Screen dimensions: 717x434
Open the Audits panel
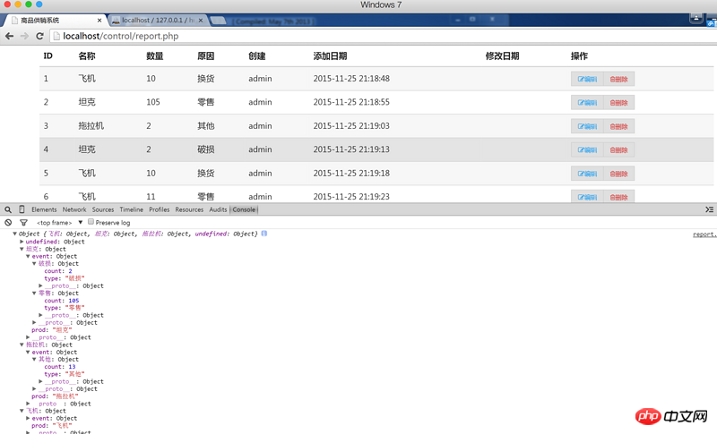coord(218,209)
